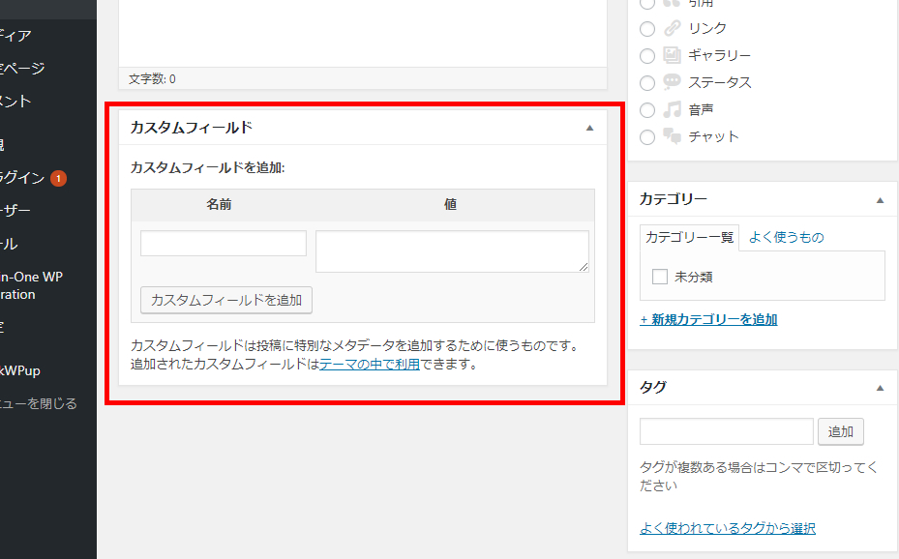
Task: Follow the よく使われているタグから選択 link
Action: click(727, 528)
